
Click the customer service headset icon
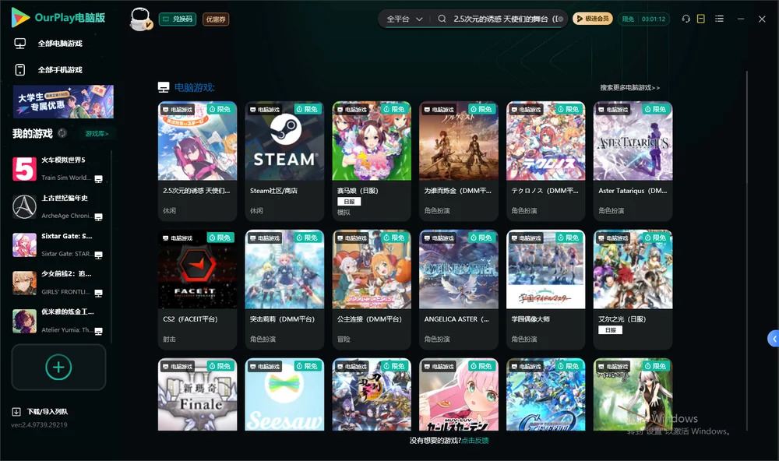coord(686,19)
